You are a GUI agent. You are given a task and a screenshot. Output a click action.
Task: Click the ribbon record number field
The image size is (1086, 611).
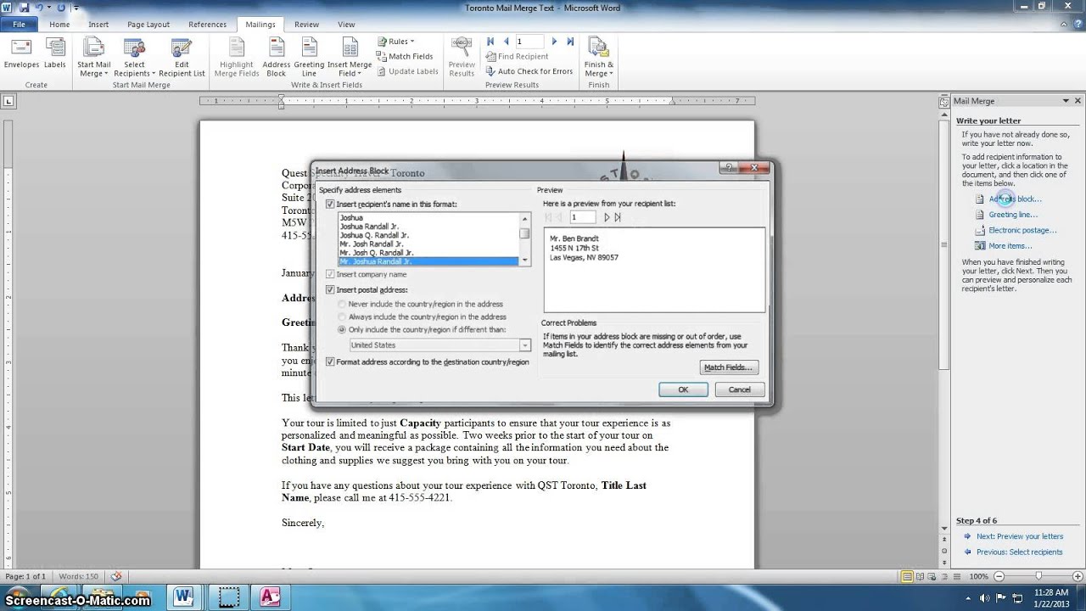(529, 41)
